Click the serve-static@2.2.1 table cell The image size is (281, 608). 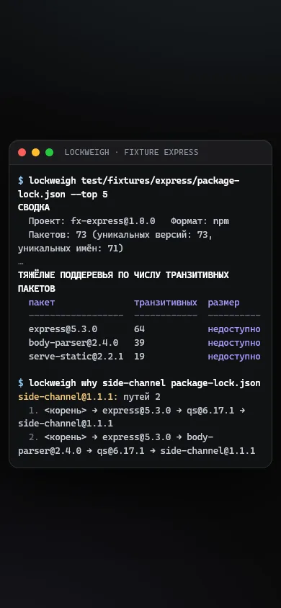click(76, 357)
